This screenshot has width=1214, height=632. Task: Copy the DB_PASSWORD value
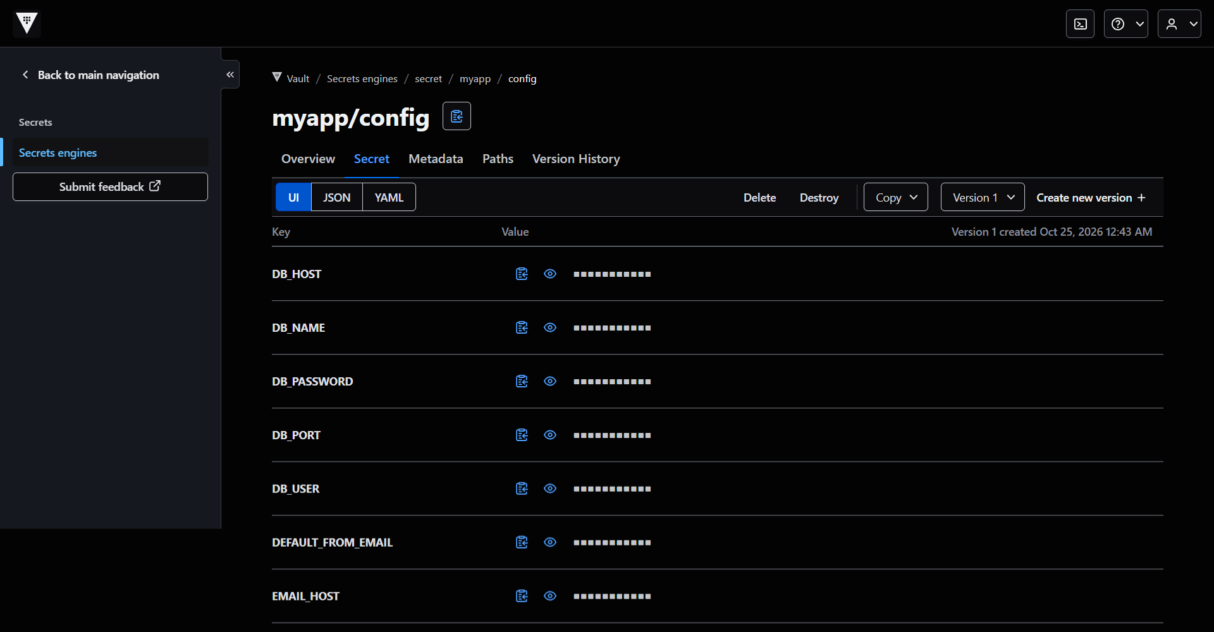pyautogui.click(x=522, y=381)
